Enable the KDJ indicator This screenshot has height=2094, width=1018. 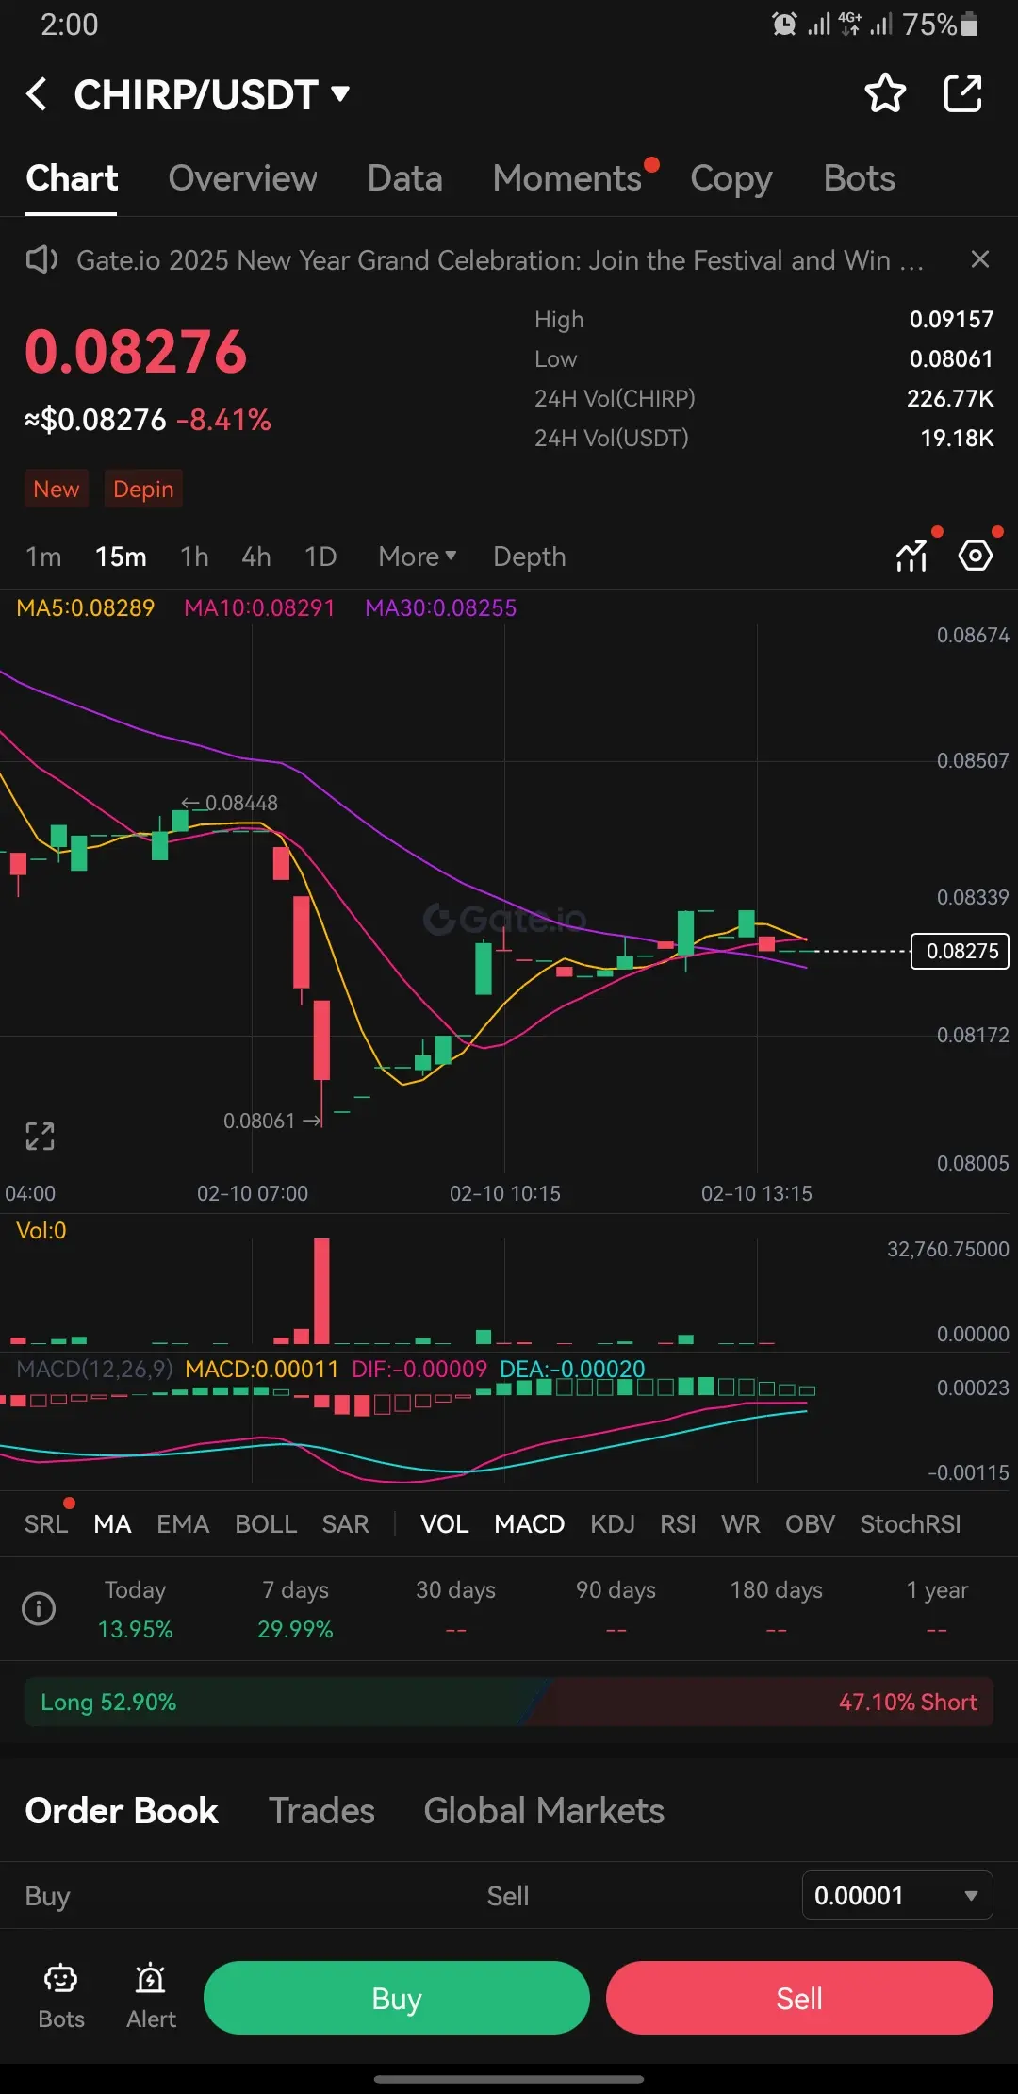click(x=612, y=1524)
